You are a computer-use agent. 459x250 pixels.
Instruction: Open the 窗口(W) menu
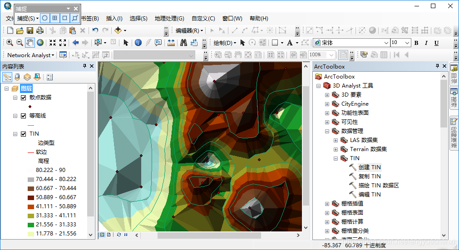click(232, 19)
